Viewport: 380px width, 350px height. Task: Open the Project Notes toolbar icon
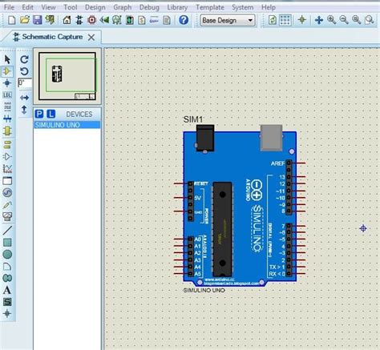click(x=167, y=20)
